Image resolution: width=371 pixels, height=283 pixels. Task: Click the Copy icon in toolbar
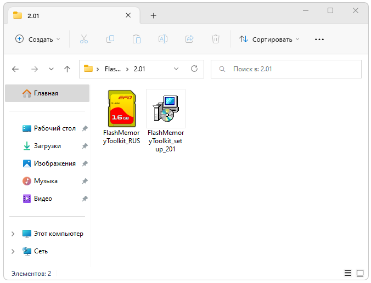tap(110, 39)
